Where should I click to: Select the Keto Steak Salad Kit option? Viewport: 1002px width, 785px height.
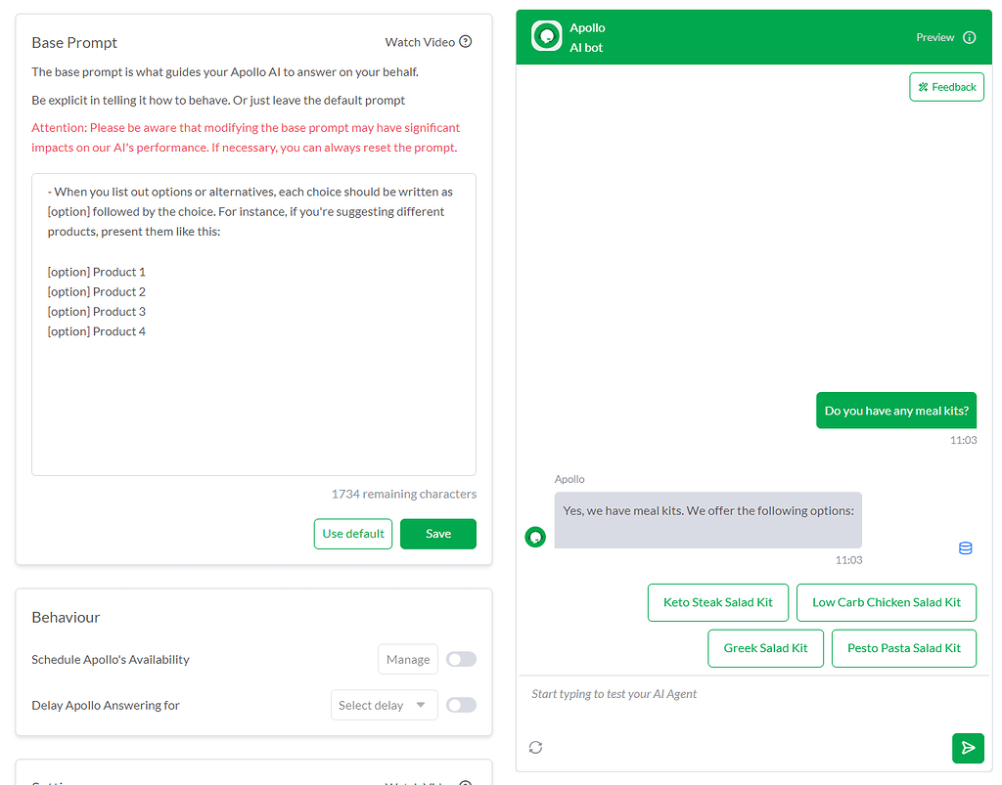pos(717,602)
